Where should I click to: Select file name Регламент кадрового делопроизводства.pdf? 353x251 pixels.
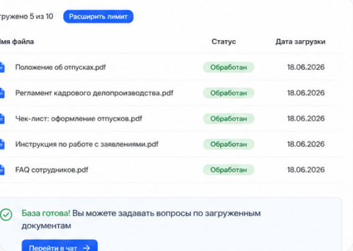[x=94, y=93]
